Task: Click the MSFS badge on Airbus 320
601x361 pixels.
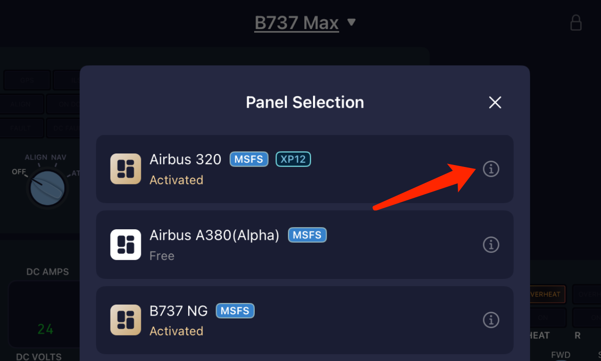Action: click(249, 159)
